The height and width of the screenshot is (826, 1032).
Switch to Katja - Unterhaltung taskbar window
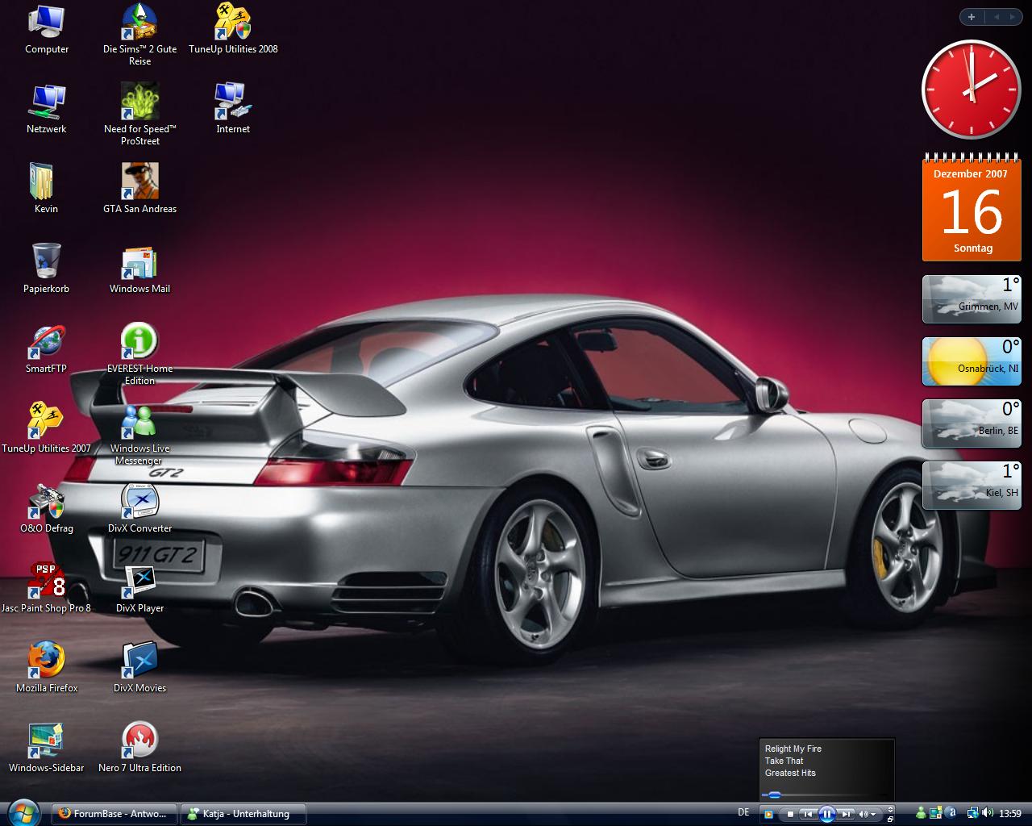pyautogui.click(x=243, y=813)
